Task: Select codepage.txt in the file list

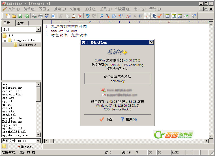Action: pos(12,88)
